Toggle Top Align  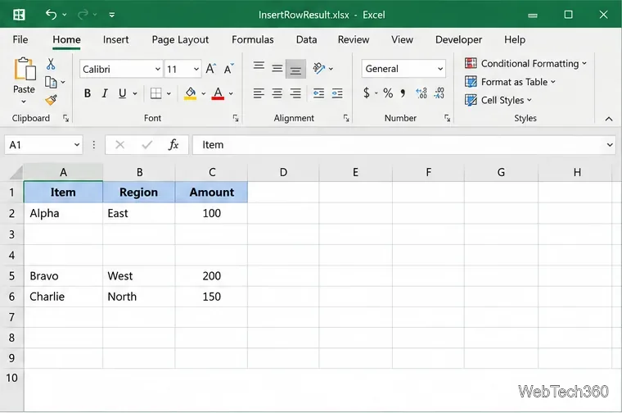pos(259,66)
